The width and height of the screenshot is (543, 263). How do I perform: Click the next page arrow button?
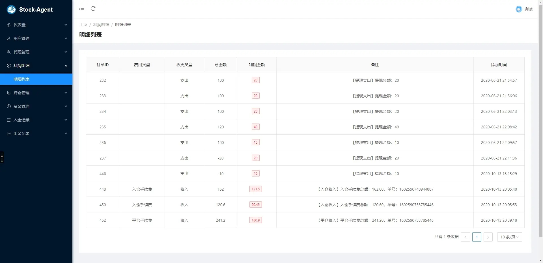[x=488, y=237]
